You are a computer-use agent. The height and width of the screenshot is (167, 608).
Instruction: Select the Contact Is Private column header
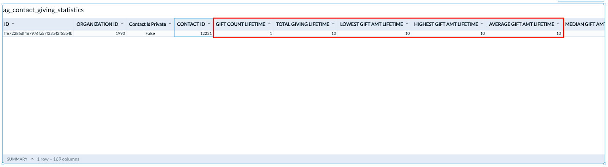(150, 24)
